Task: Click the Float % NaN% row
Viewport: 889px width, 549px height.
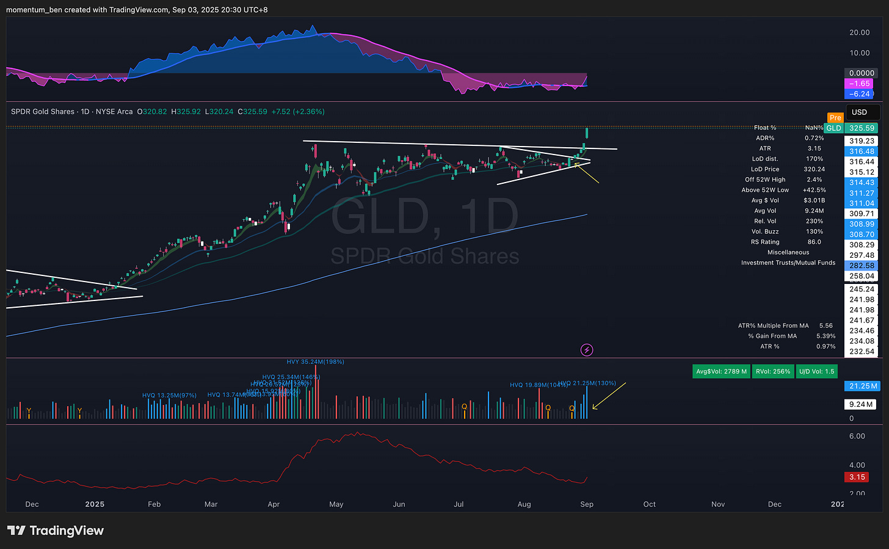Action: [x=789, y=128]
